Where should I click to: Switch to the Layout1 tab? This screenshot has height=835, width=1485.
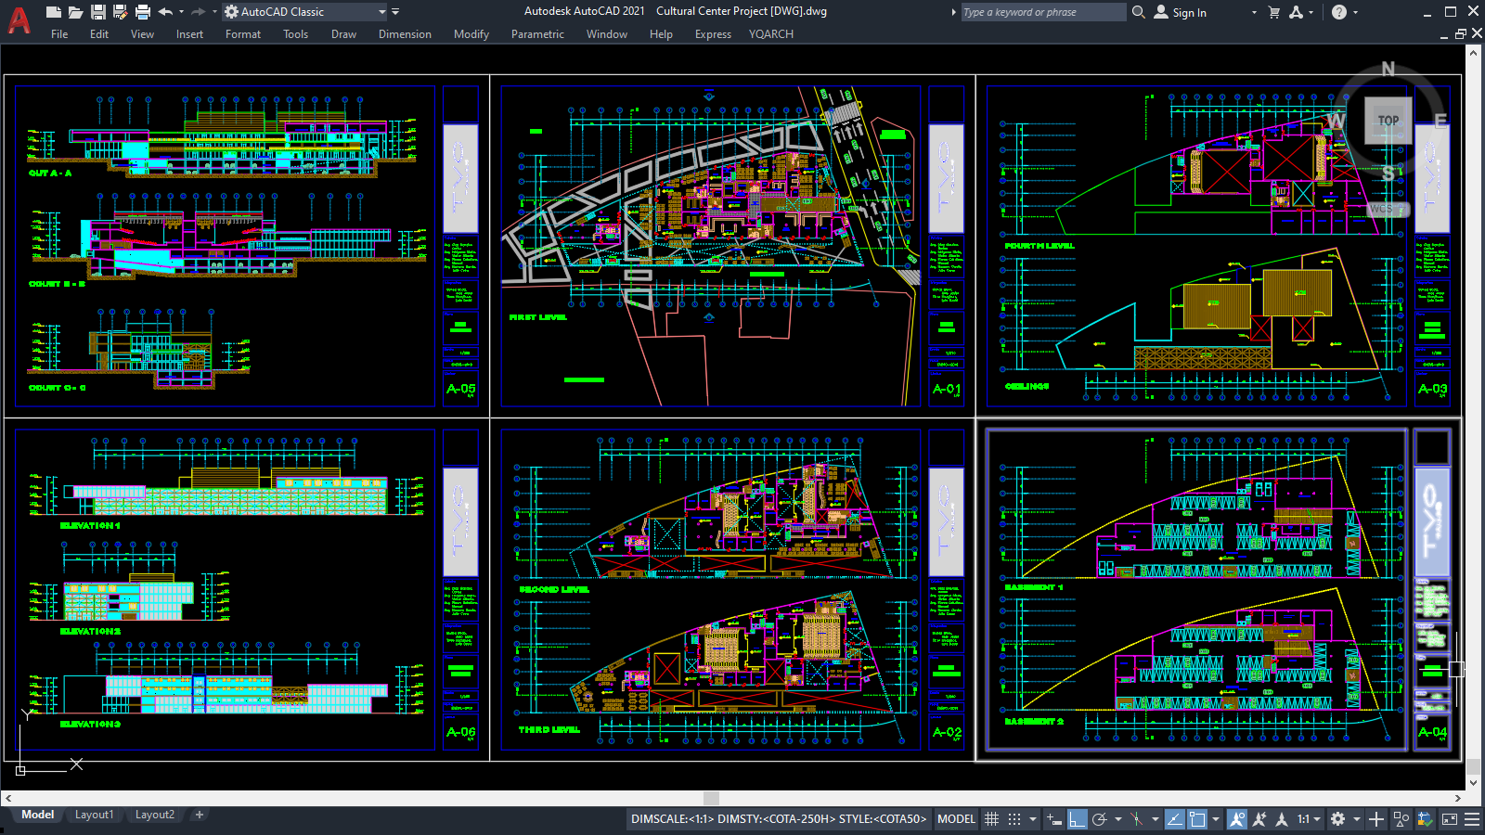coord(94,815)
